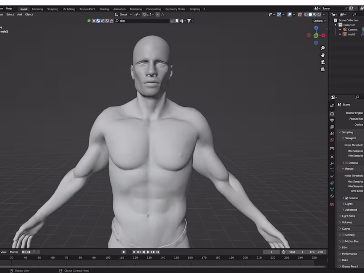Switch to the Modeling workspace tab
This screenshot has width=364, height=273.
pos(37,9)
